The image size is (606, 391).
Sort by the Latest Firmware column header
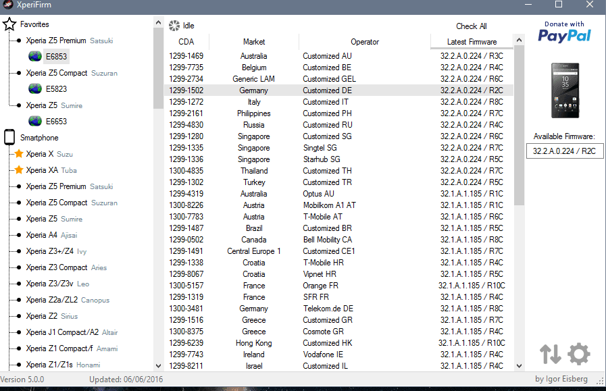tap(472, 42)
